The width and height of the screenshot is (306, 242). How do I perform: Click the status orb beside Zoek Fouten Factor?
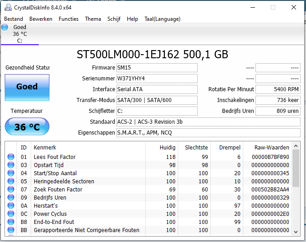[x=11, y=190]
